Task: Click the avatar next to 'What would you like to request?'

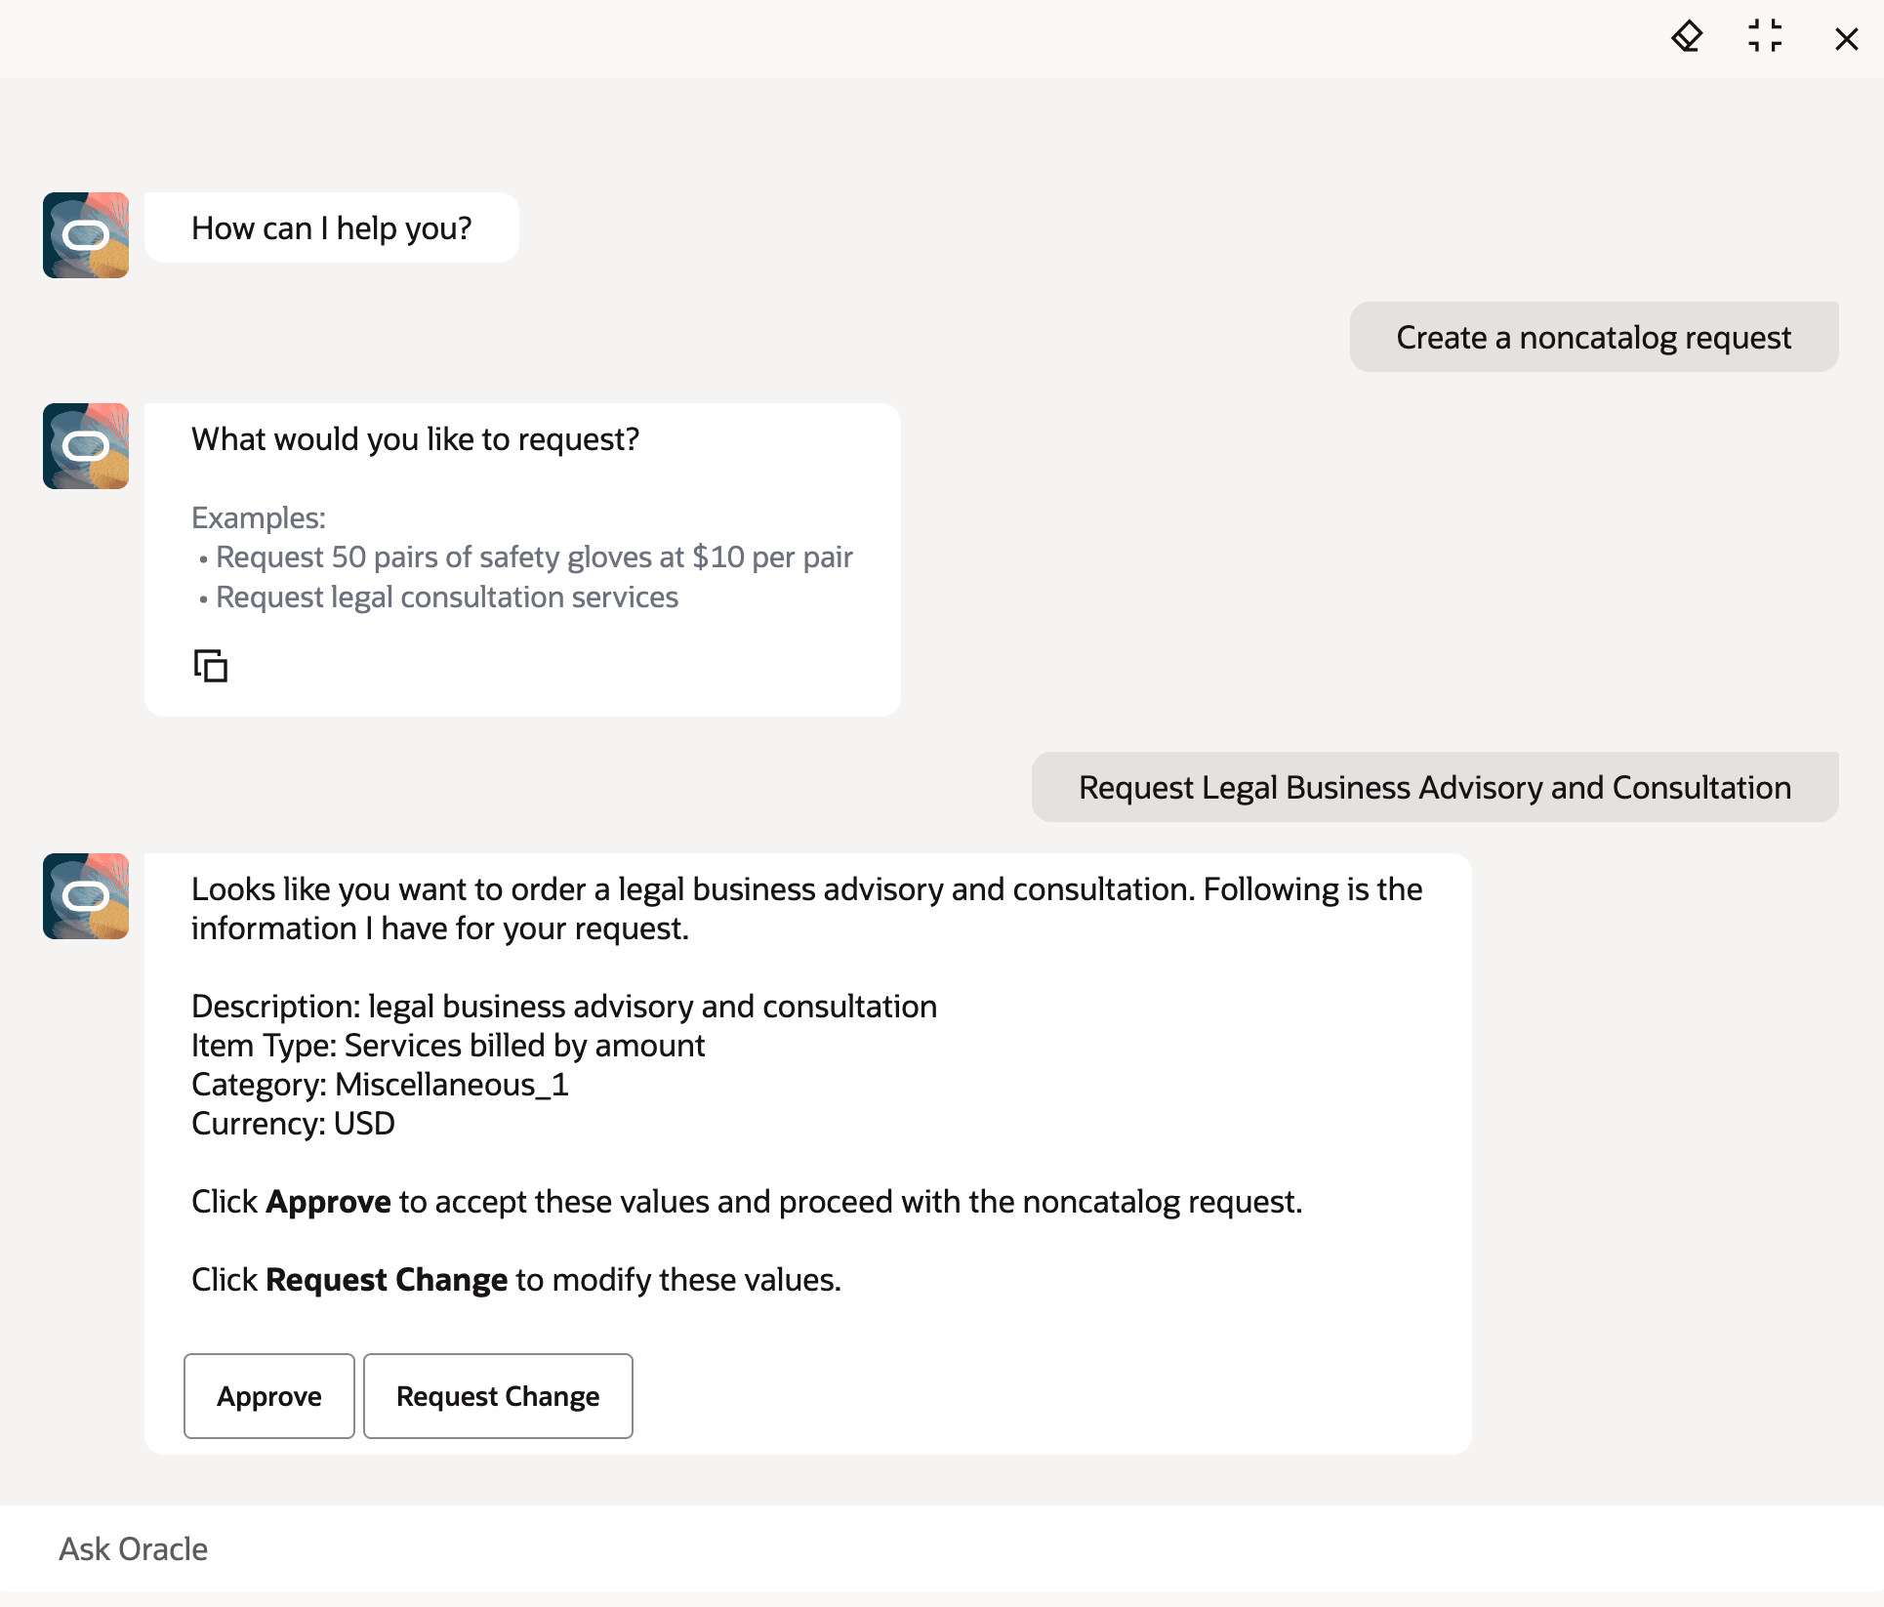Action: 86,446
